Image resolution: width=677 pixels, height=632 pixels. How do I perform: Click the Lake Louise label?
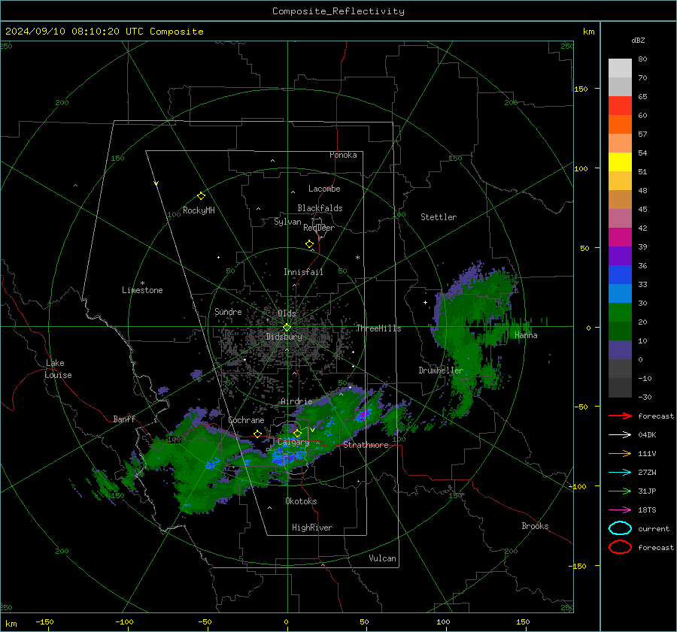pyautogui.click(x=58, y=369)
